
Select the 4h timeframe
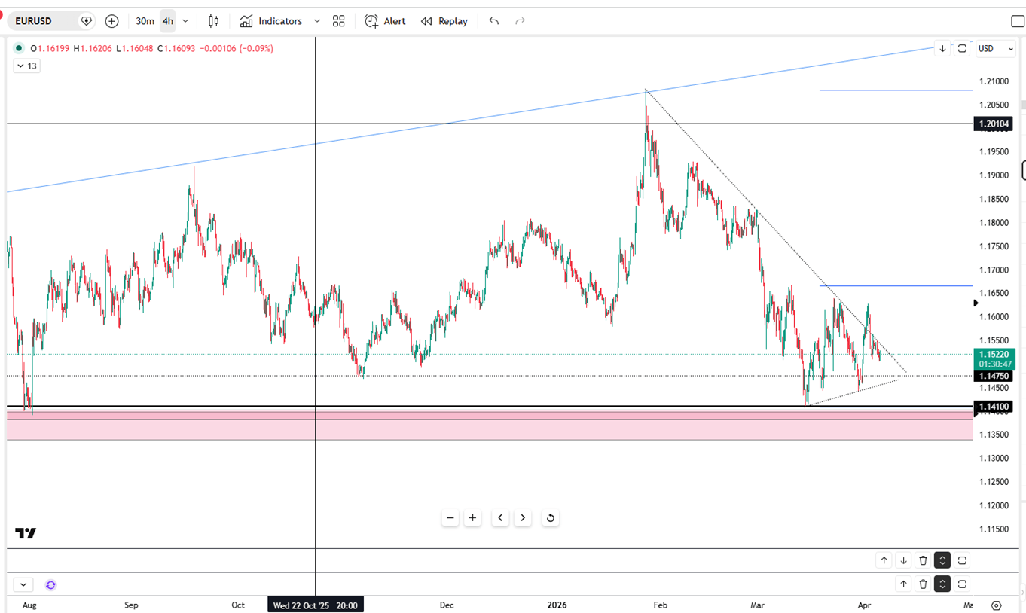[167, 21]
